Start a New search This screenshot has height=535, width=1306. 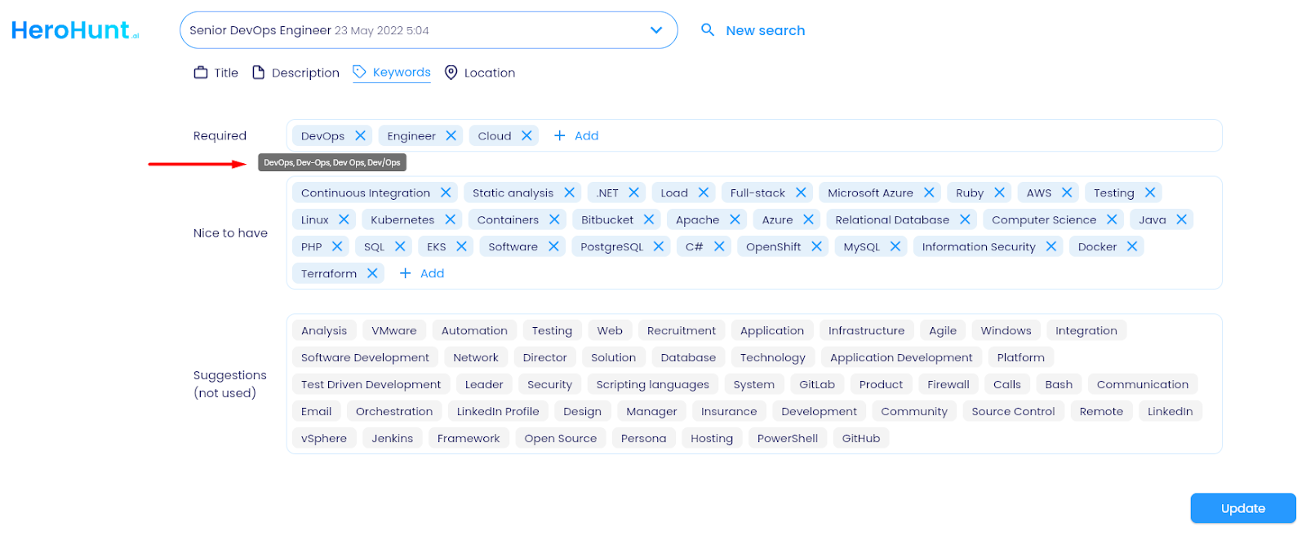coord(765,30)
